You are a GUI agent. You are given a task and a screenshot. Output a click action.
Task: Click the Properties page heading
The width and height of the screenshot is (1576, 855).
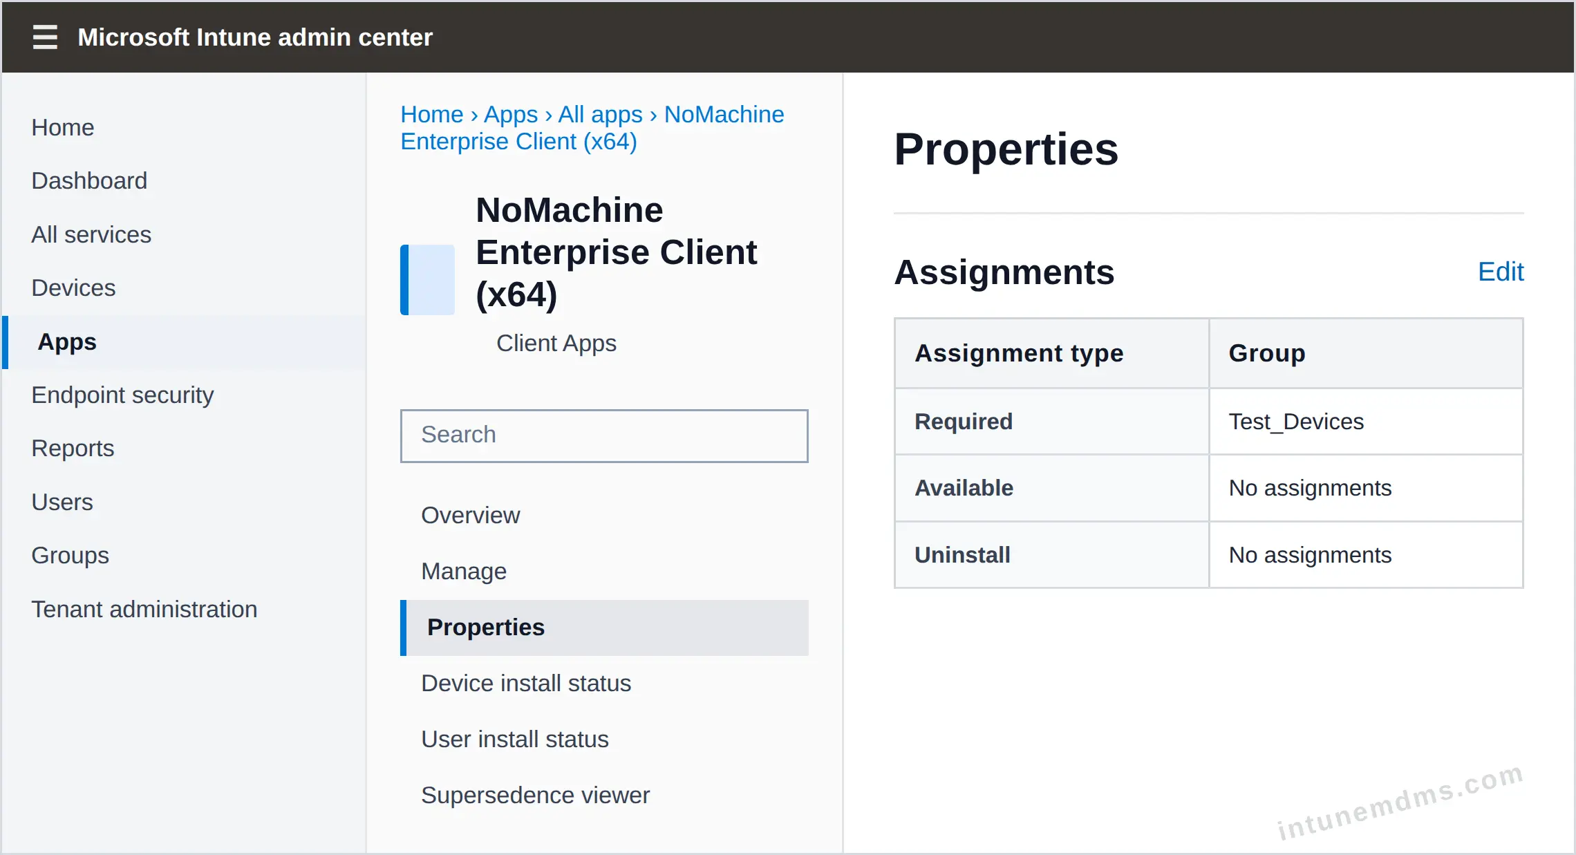[x=1006, y=149]
